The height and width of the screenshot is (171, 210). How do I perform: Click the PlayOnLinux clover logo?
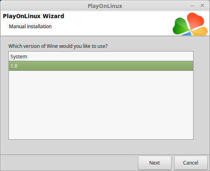tap(190, 24)
